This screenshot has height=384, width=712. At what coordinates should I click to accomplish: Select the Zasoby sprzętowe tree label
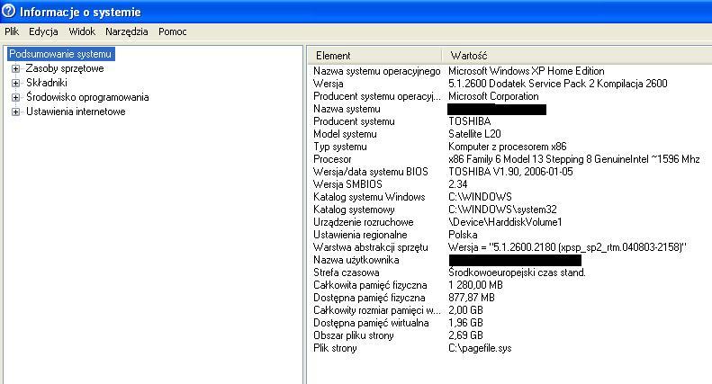point(64,68)
